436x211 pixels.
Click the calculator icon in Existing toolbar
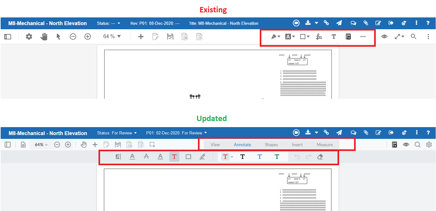pyautogui.click(x=348, y=37)
